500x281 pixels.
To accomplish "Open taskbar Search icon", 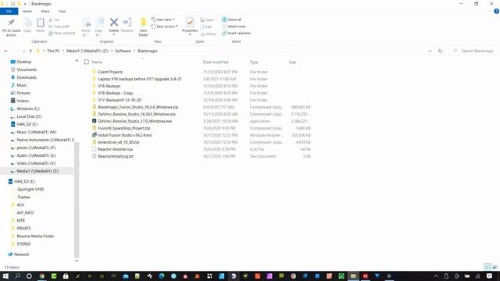I will pos(17,276).
